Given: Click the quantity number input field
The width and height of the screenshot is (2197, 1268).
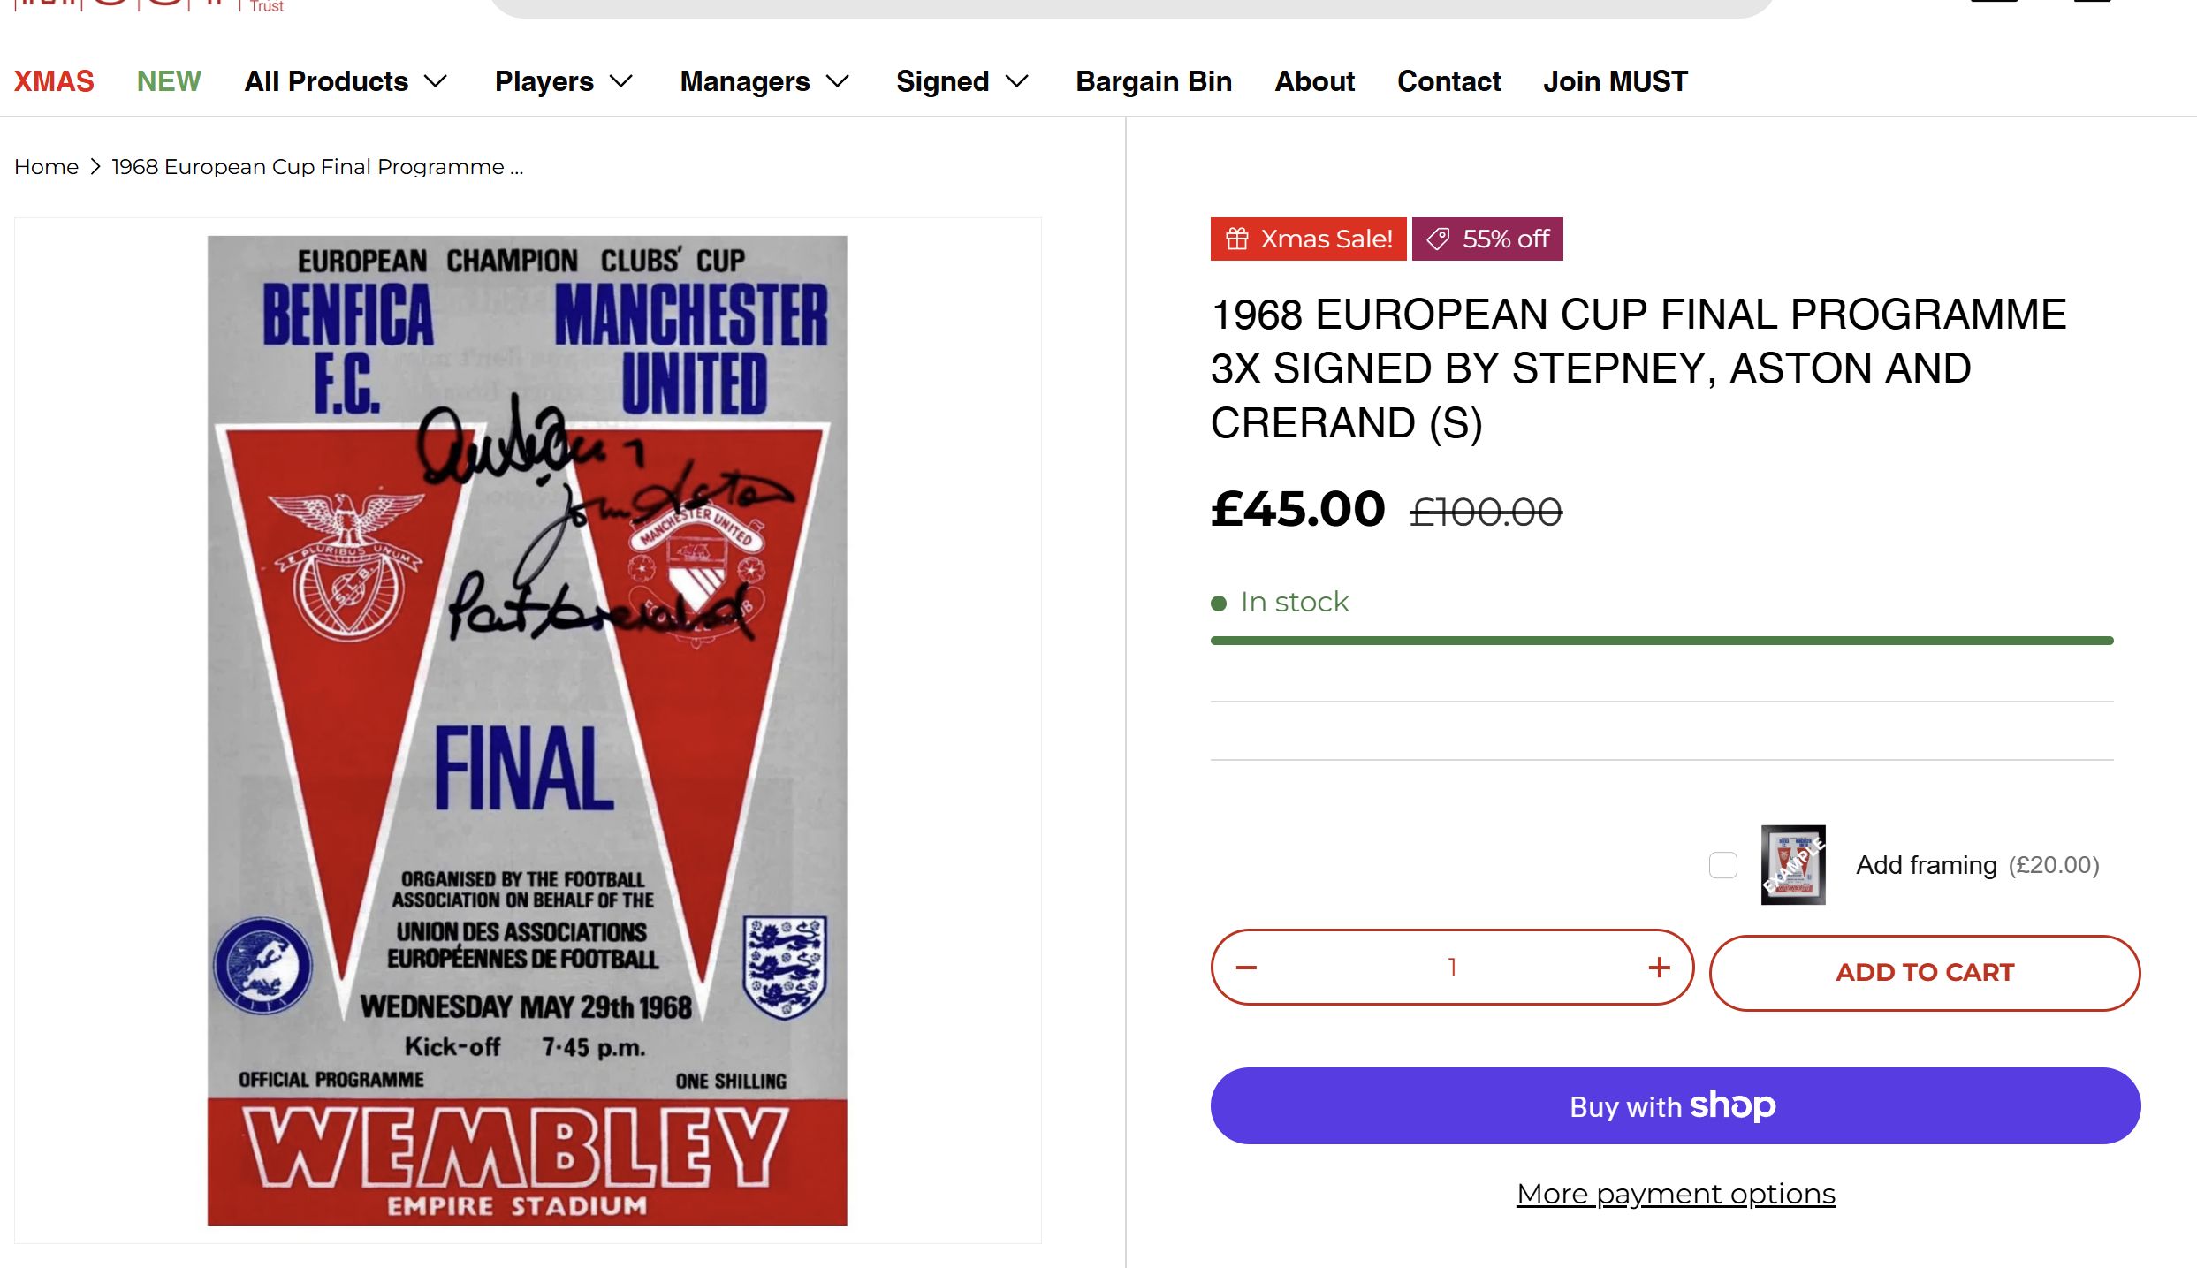Looking at the screenshot, I should click(x=1452, y=968).
